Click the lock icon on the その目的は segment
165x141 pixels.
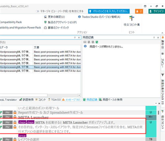coord(15,127)
